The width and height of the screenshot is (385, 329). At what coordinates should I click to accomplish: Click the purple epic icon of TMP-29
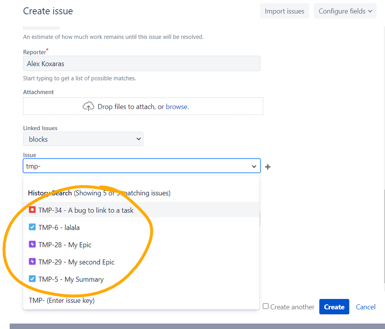click(32, 261)
